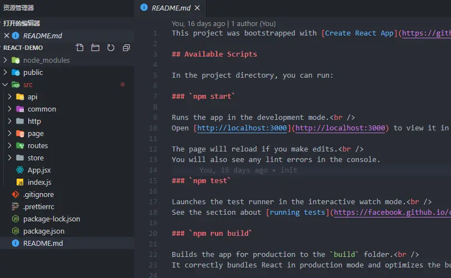
Task: Select README.md entry in open editors
Action: [67, 36]
